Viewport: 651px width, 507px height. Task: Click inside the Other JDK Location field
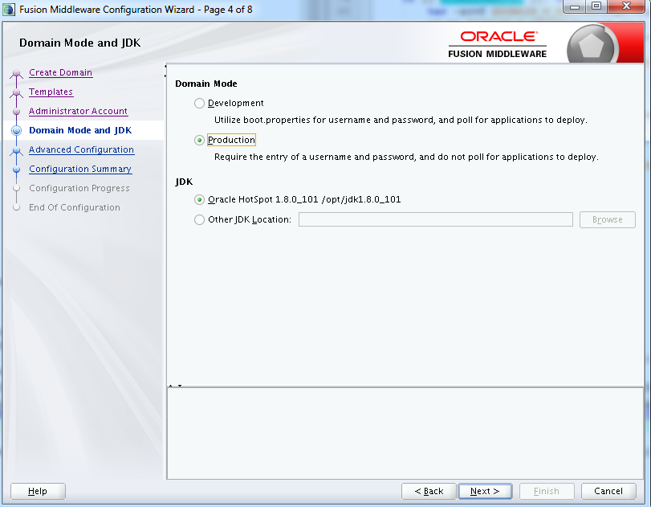coord(435,219)
